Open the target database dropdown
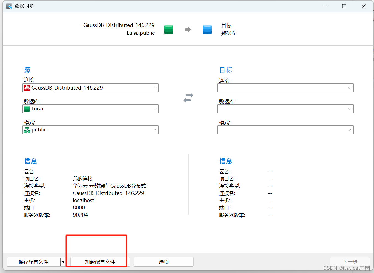Viewport: 374px width, 273px height. click(286, 109)
